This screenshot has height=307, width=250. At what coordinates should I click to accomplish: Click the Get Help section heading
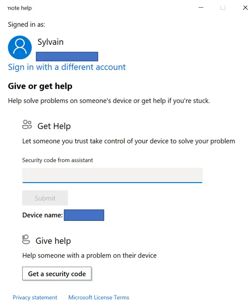(54, 126)
